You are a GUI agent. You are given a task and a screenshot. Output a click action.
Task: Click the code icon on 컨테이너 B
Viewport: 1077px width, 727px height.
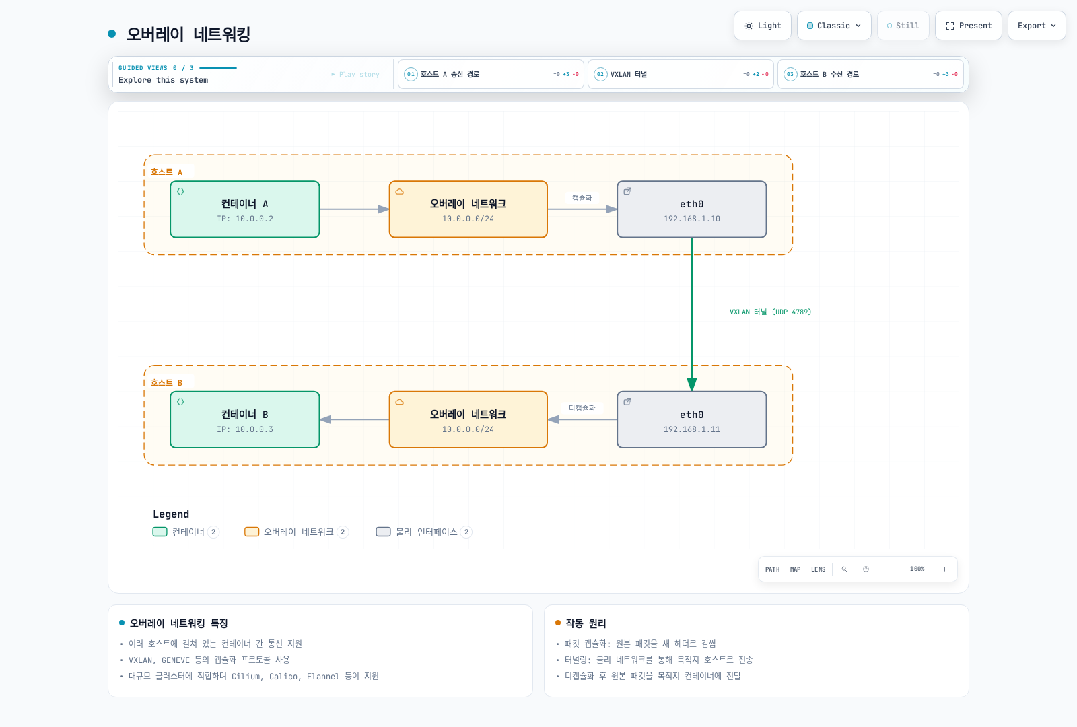pyautogui.click(x=180, y=402)
